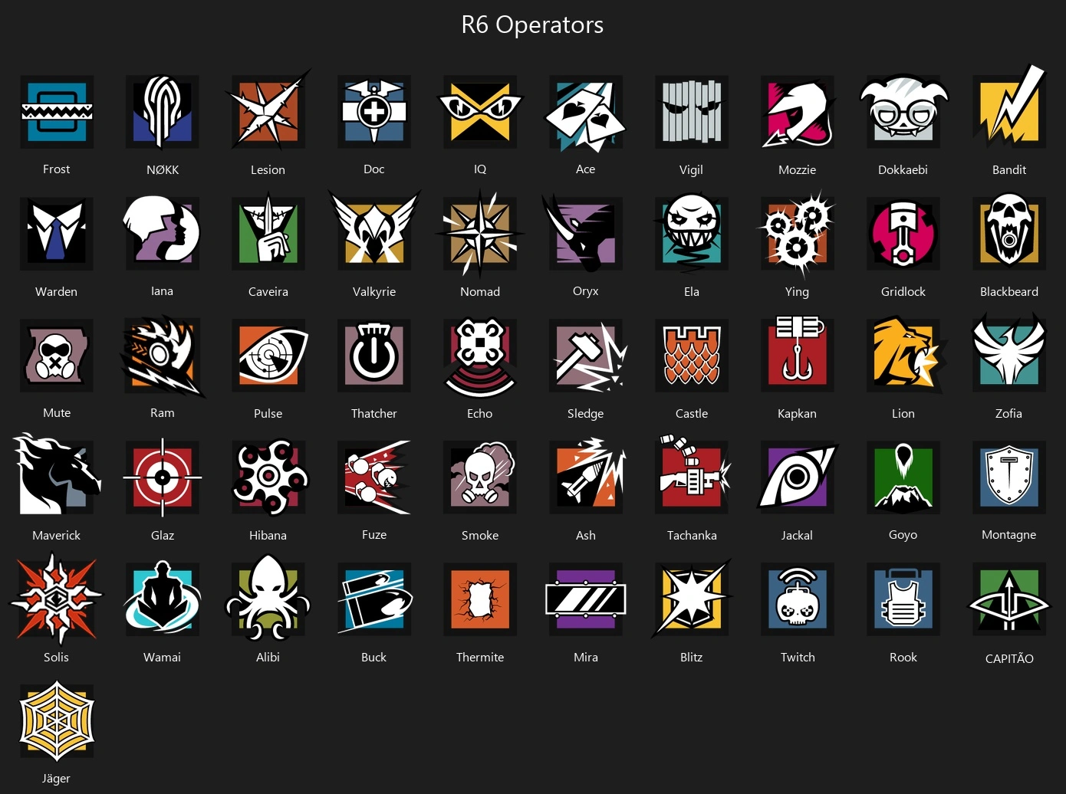Select Caveira's shushing hand icon
This screenshot has width=1066, height=794.
pos(268,232)
